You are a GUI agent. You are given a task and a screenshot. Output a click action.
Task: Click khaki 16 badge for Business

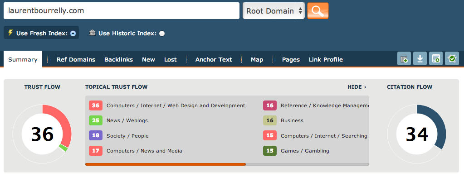click(270, 120)
